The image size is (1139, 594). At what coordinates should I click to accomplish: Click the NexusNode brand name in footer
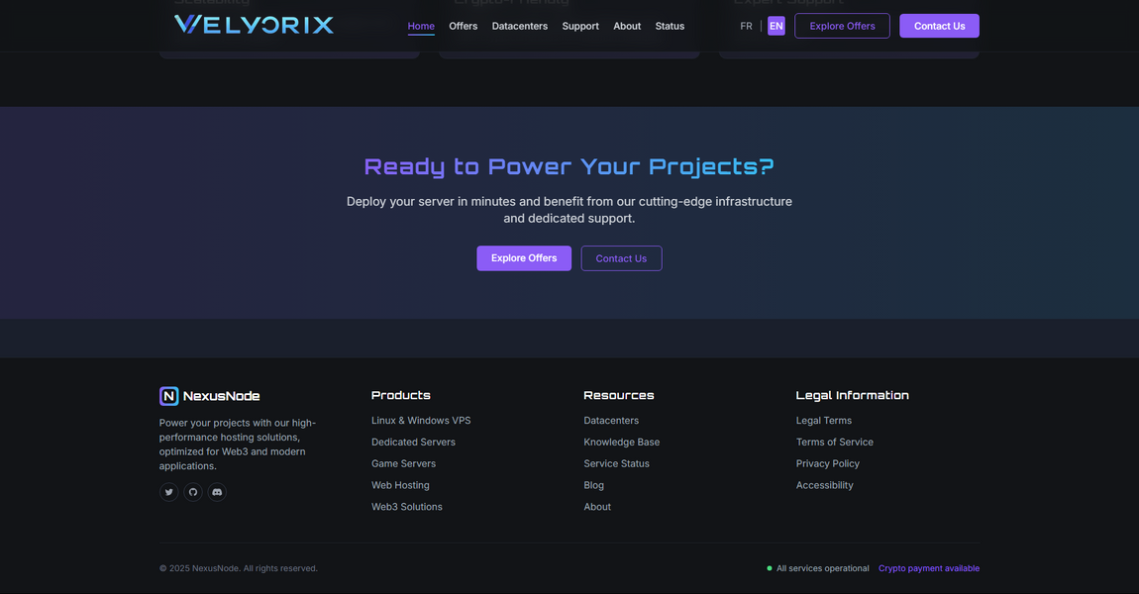point(222,396)
